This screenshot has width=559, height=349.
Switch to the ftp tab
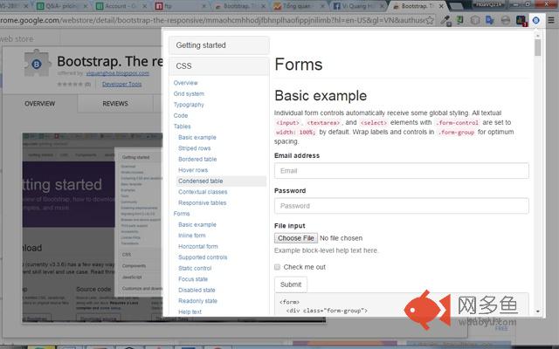(x=181, y=6)
